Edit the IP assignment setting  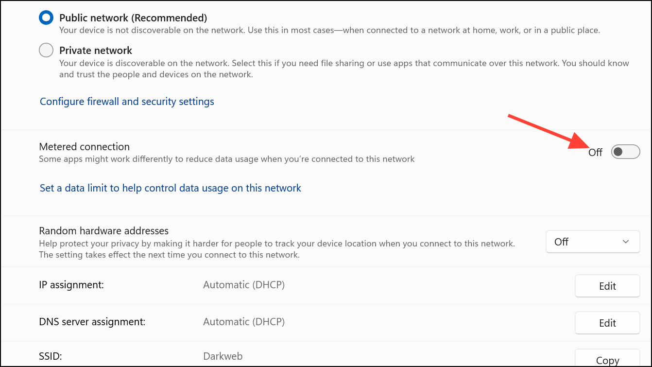click(x=607, y=286)
